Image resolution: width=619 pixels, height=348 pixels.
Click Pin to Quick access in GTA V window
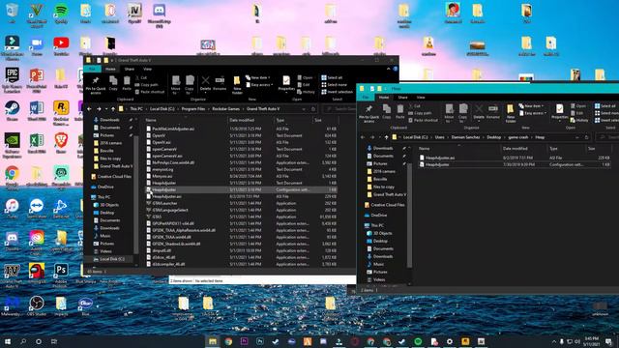pos(96,85)
